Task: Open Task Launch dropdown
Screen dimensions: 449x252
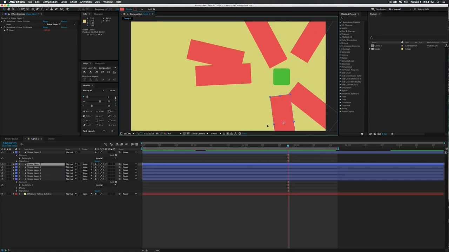Action: pos(94,131)
